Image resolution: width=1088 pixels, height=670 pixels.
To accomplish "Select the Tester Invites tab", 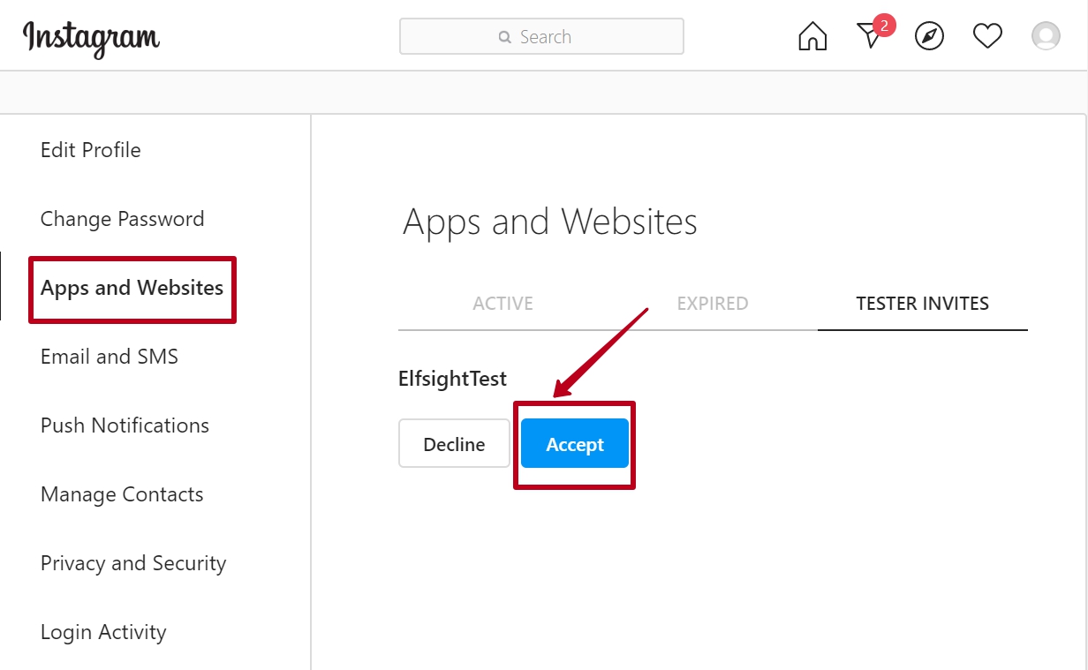I will click(x=922, y=304).
